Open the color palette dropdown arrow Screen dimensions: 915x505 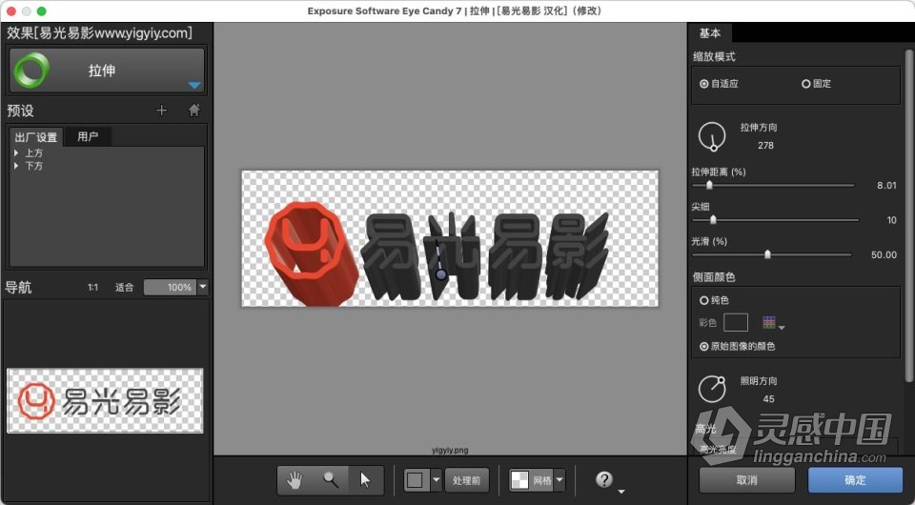tap(782, 328)
